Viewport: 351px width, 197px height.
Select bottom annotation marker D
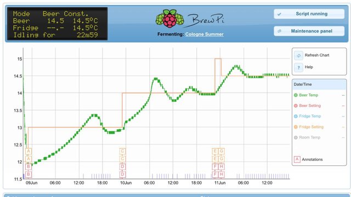(x=122, y=175)
